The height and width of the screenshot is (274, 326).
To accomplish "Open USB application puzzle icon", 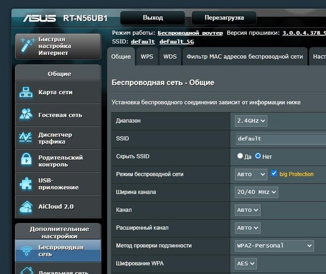I will click(x=26, y=184).
